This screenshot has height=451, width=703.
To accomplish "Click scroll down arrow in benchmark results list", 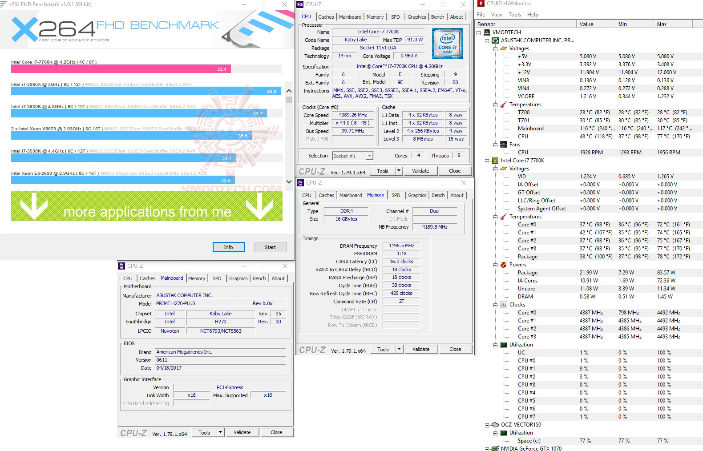I will (289, 181).
